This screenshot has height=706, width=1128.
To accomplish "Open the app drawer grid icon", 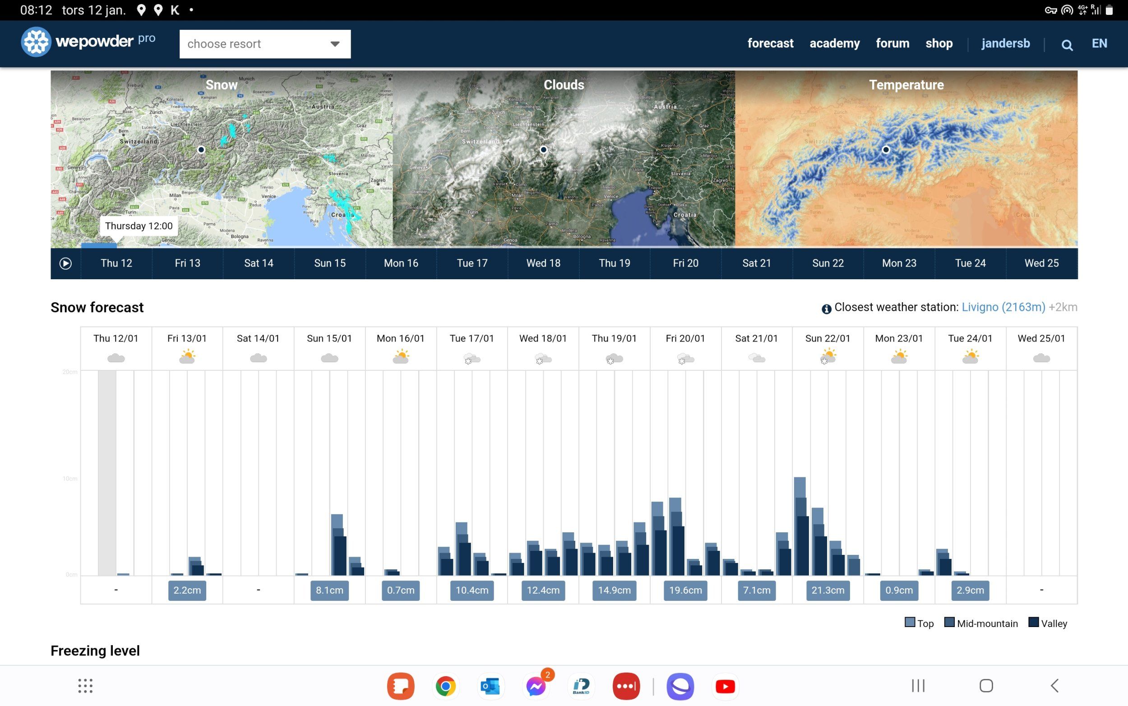I will click(x=85, y=685).
